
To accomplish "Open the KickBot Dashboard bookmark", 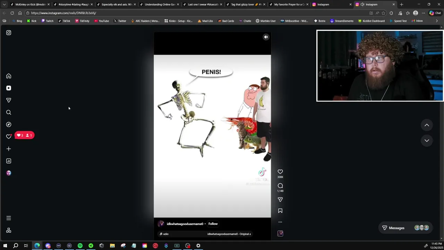I will pos(371,21).
